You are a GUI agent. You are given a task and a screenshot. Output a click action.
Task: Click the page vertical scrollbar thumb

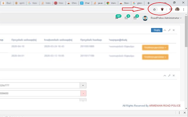[x=186, y=31]
